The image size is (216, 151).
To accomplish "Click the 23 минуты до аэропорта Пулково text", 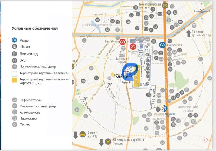I will [x=128, y=142].
